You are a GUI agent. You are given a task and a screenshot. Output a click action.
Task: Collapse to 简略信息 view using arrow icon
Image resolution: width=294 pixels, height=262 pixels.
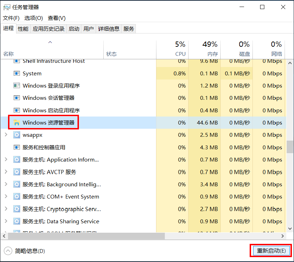pos(8,251)
